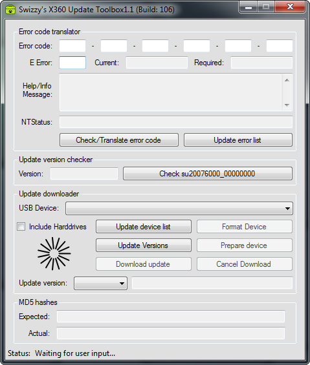The image size is (310, 365).
Task: Click the Cancel Download button
Action: [x=245, y=264]
